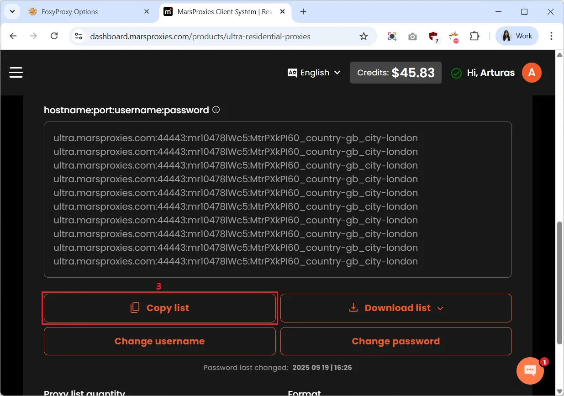View site information icon in address bar

tap(79, 36)
